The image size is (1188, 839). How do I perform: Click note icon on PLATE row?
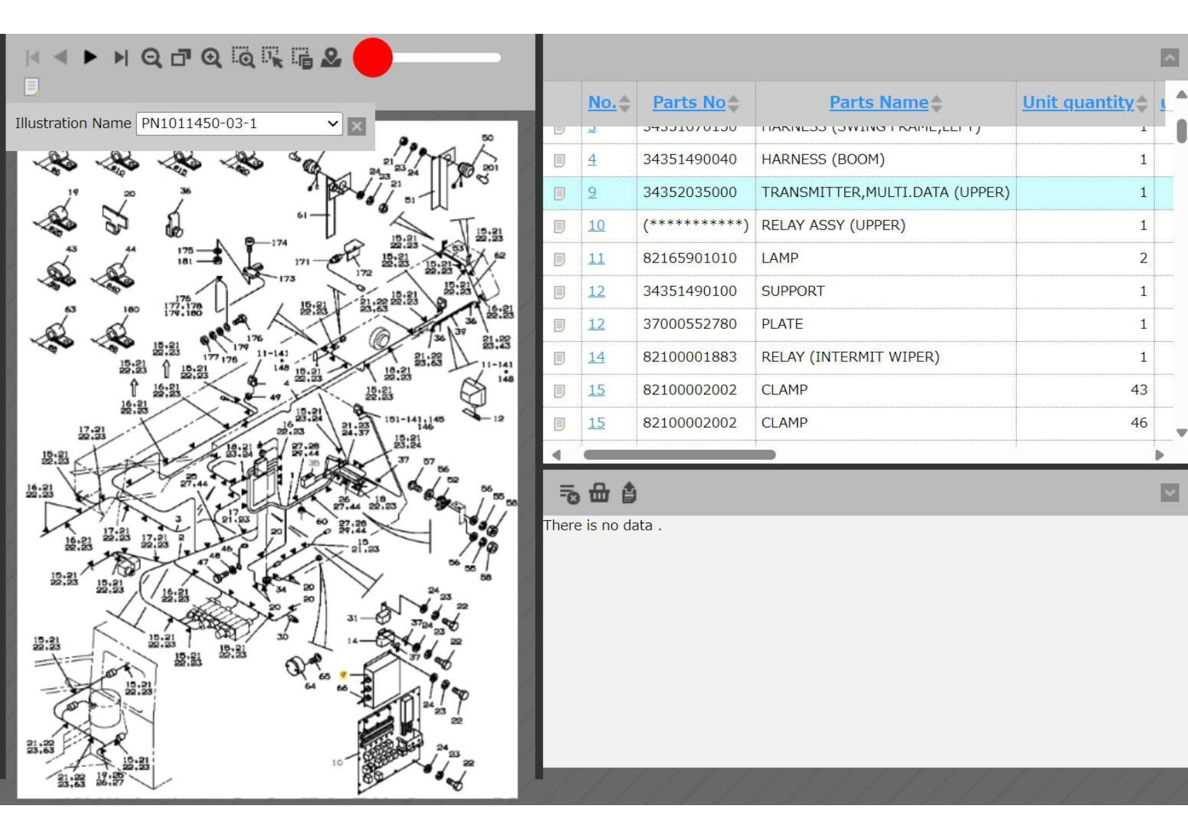pyautogui.click(x=559, y=325)
